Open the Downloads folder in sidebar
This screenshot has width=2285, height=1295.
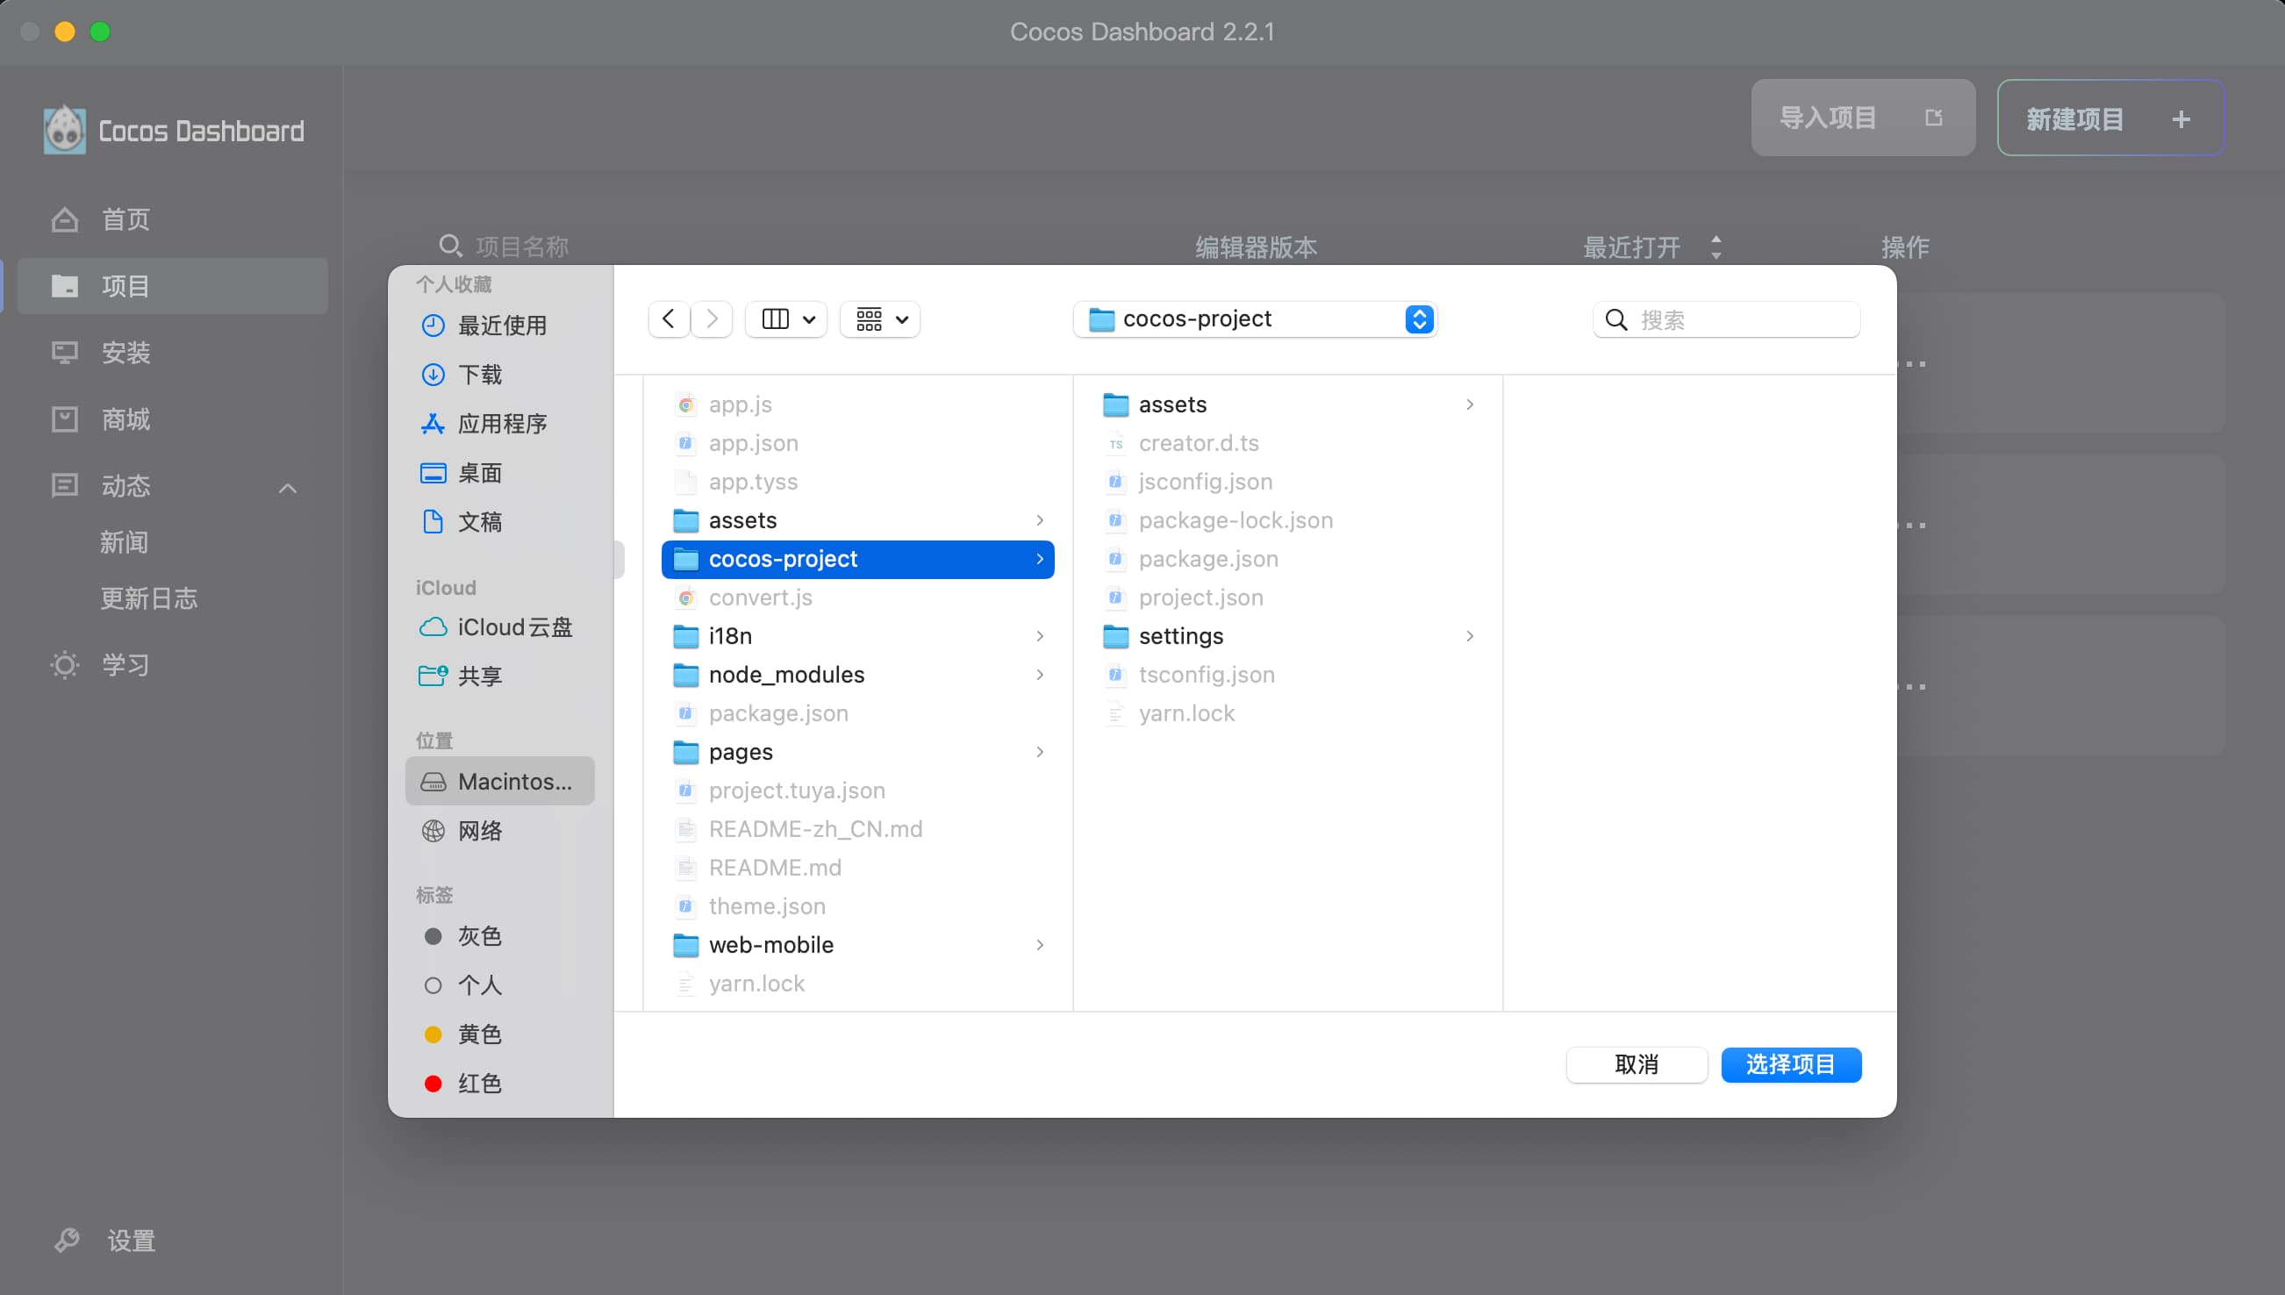pyautogui.click(x=479, y=375)
